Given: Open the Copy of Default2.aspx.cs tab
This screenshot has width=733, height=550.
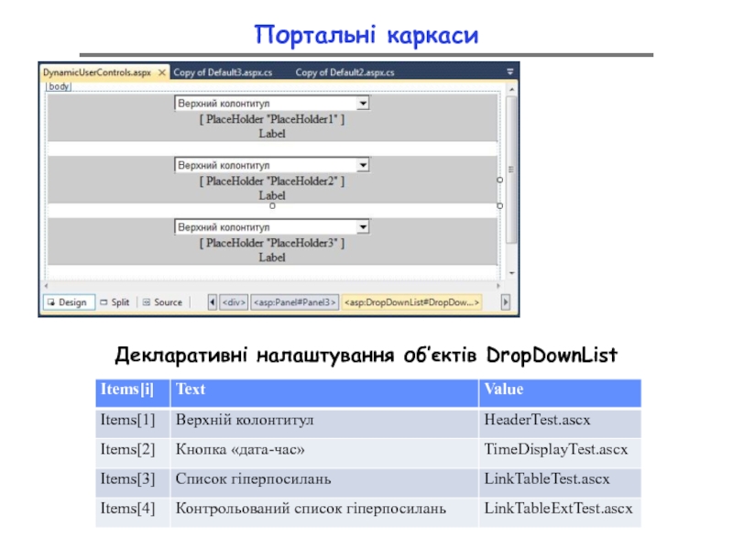Looking at the screenshot, I should click(x=345, y=72).
